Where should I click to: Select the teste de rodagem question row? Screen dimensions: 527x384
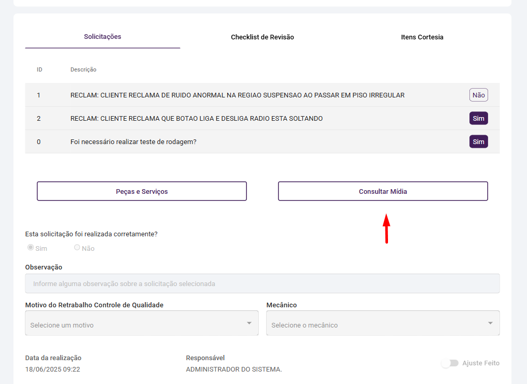(133, 142)
